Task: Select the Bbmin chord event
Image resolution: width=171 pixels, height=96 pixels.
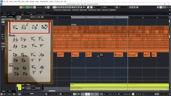Action: [118, 55]
